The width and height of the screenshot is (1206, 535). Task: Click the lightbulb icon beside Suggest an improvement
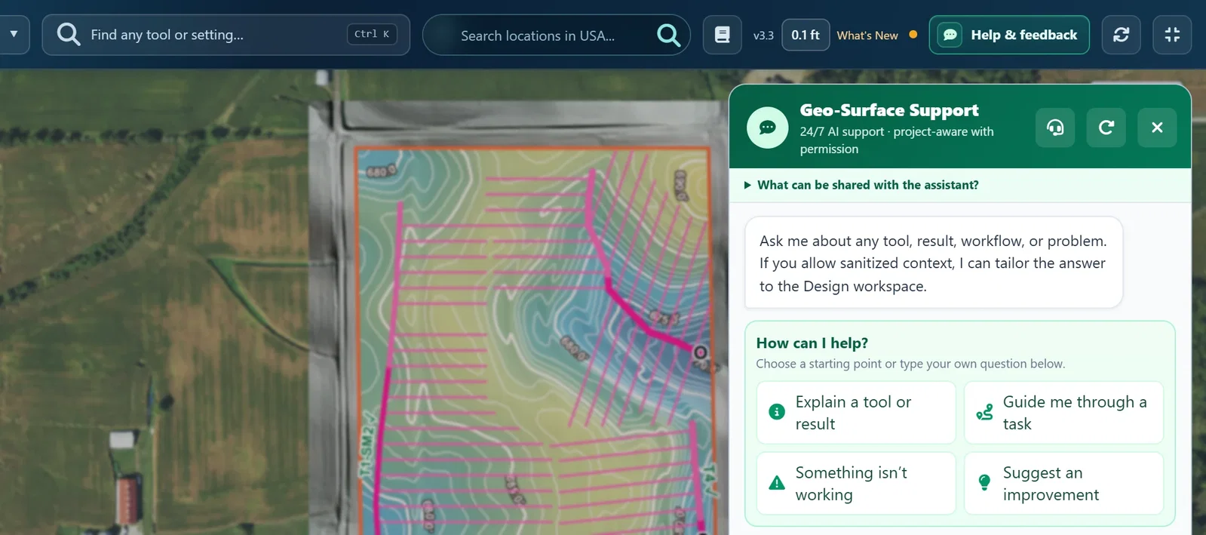[x=984, y=482]
